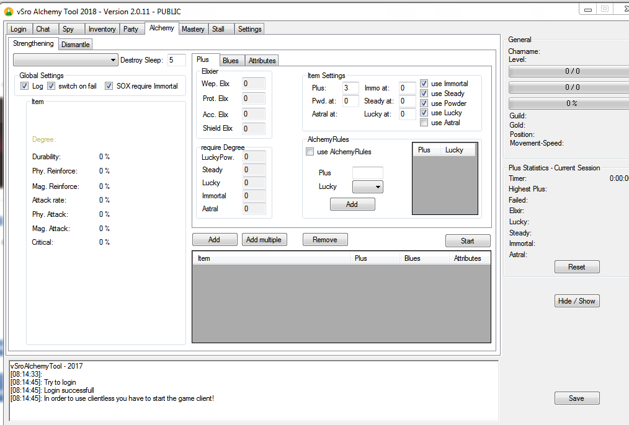This screenshot has width=629, height=425.
Task: Click the Lucky column header in AlchemyRules list
Action: [x=457, y=150]
